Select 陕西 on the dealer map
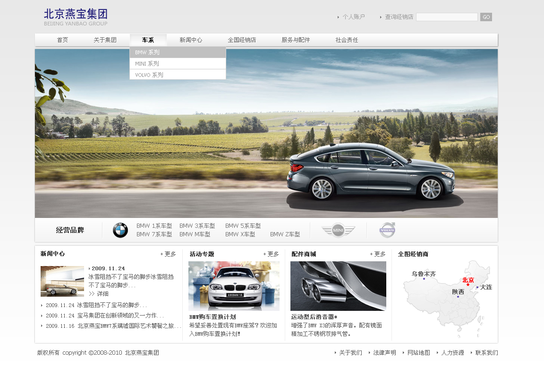The width and height of the screenshot is (544, 375). click(x=458, y=292)
